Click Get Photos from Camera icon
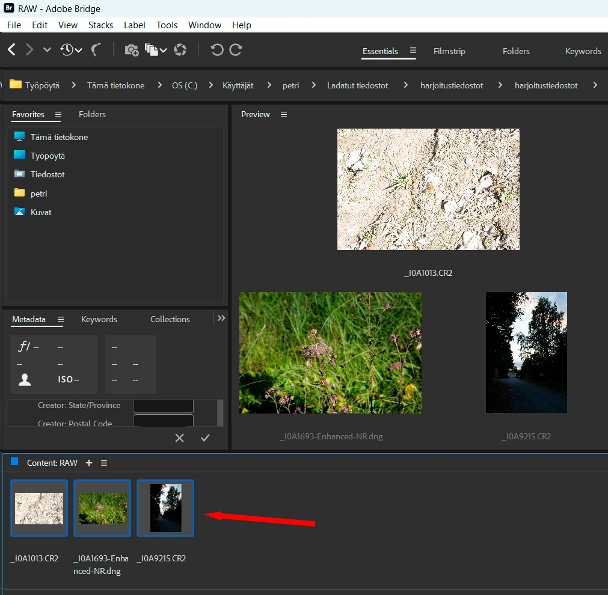The height and width of the screenshot is (595, 608). [x=132, y=50]
